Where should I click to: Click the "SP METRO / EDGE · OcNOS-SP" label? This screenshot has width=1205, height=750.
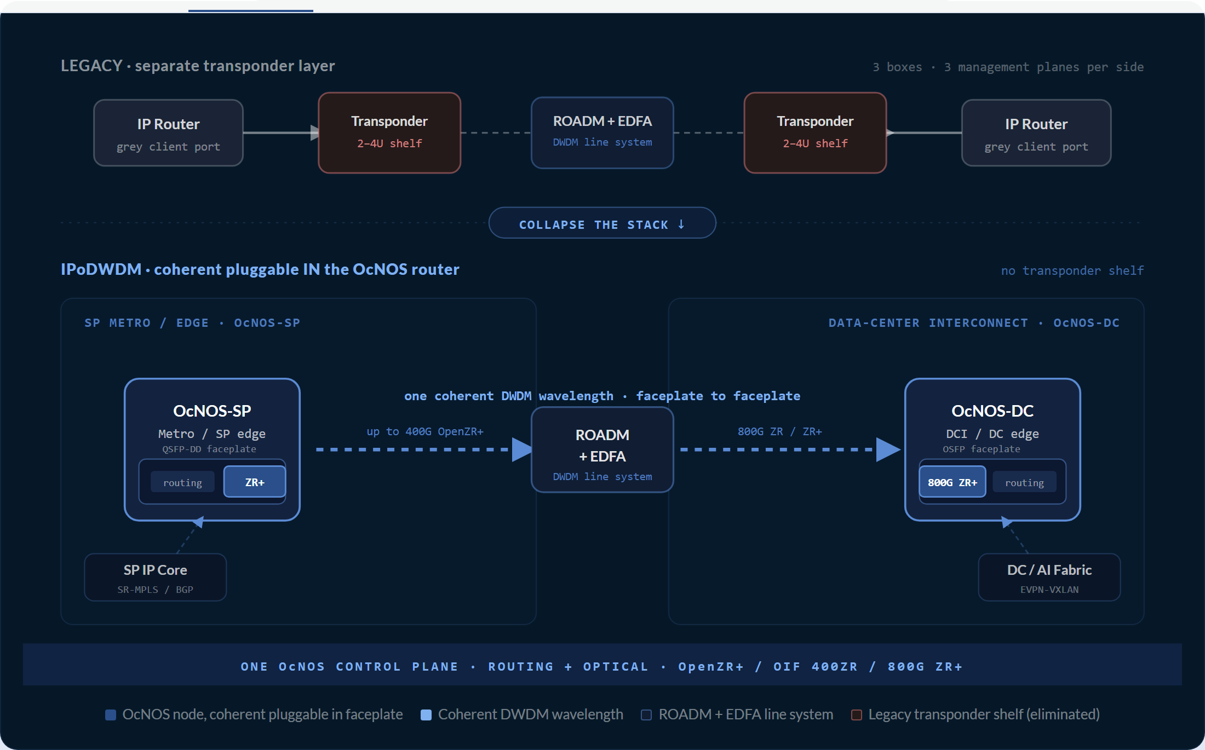tap(192, 323)
